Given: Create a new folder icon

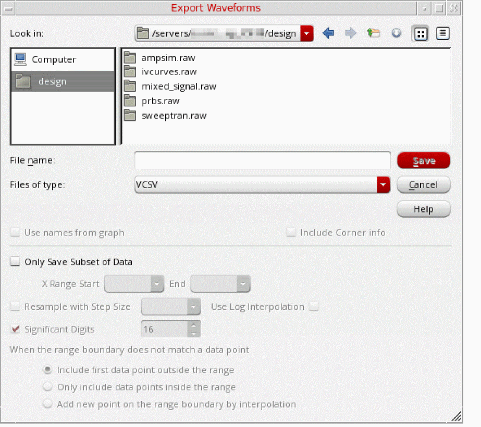Looking at the screenshot, I should (397, 33).
